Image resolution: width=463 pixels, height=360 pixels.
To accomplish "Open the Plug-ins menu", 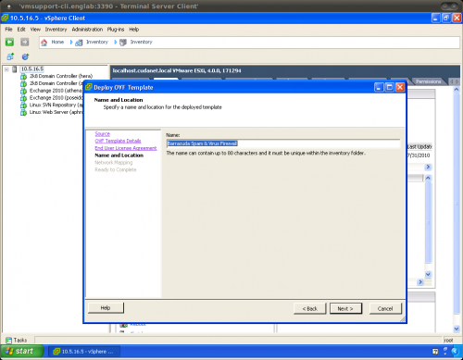I will click(116, 30).
